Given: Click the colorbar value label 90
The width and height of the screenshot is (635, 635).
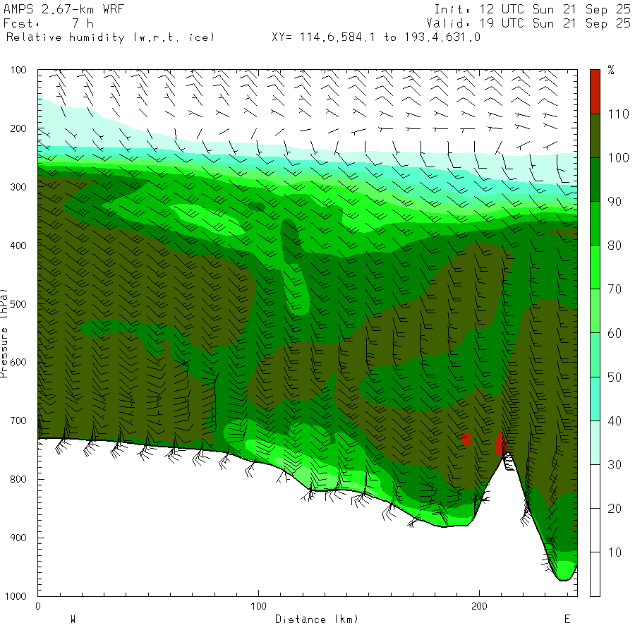Looking at the screenshot, I should 615,202.
